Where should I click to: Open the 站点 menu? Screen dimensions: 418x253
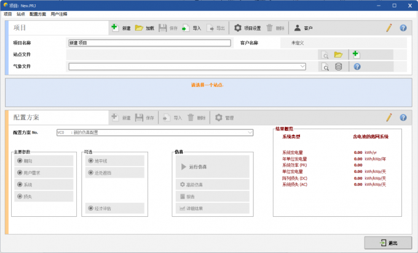tap(20, 14)
